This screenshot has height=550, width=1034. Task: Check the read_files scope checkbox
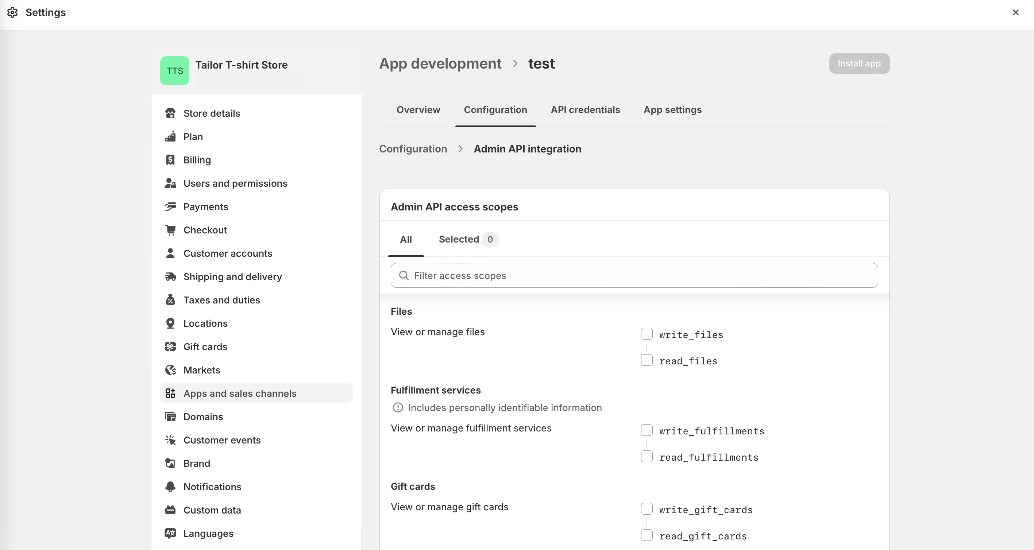(x=646, y=360)
